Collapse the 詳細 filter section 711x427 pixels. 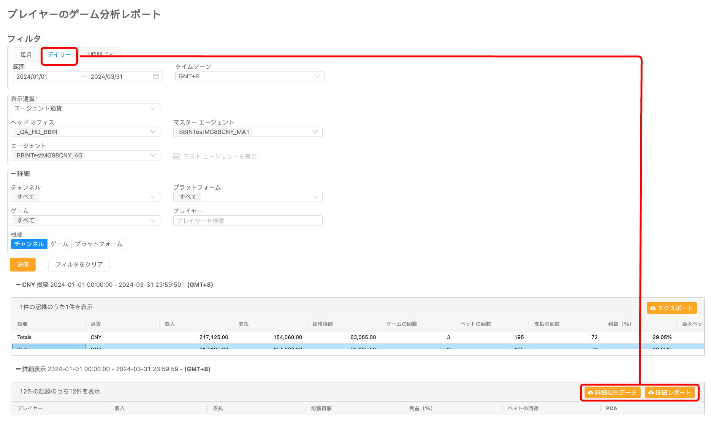pos(13,174)
